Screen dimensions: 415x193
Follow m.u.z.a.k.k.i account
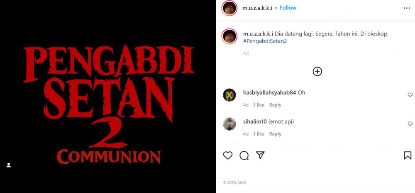tap(288, 8)
